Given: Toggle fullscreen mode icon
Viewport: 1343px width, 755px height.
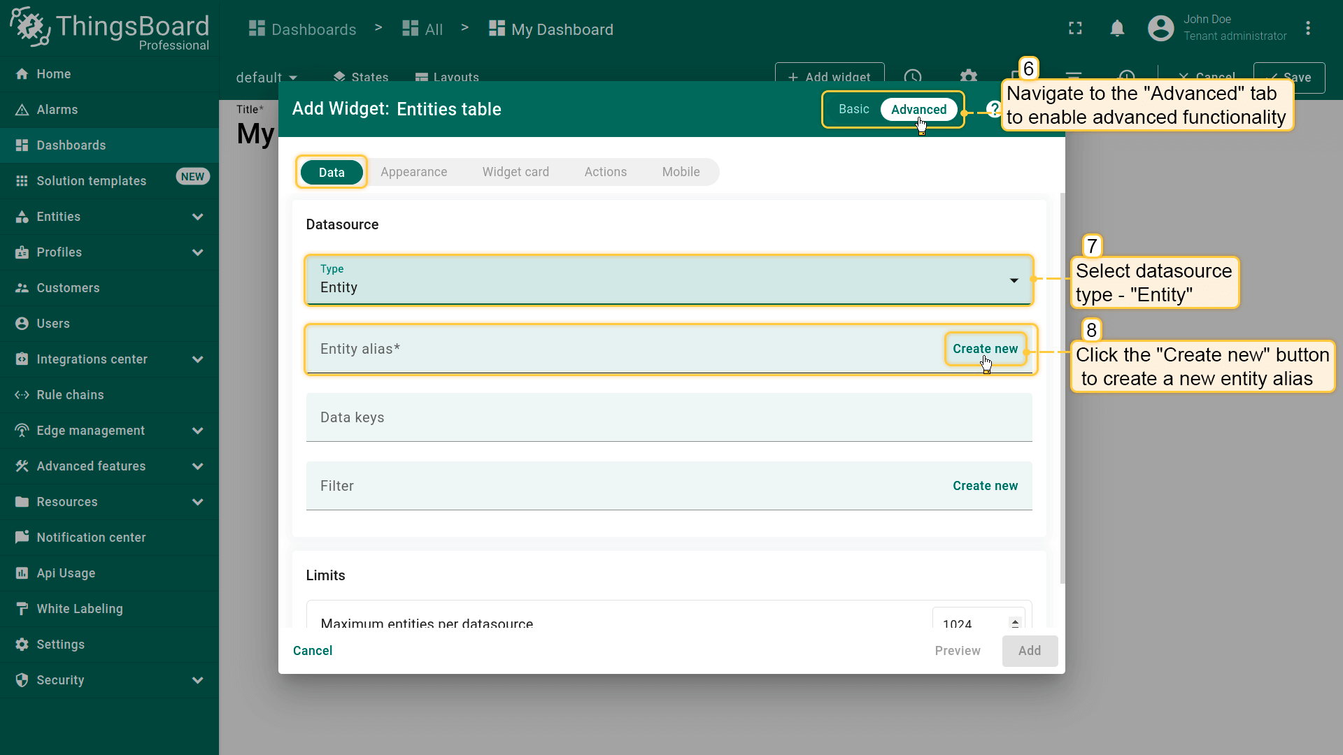Looking at the screenshot, I should point(1075,29).
